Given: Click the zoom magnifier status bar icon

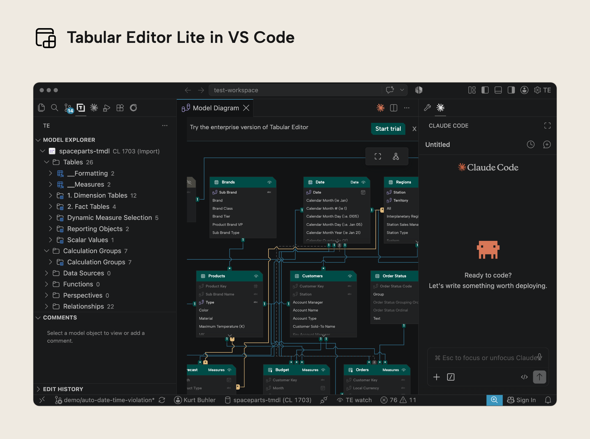Looking at the screenshot, I should (x=494, y=400).
